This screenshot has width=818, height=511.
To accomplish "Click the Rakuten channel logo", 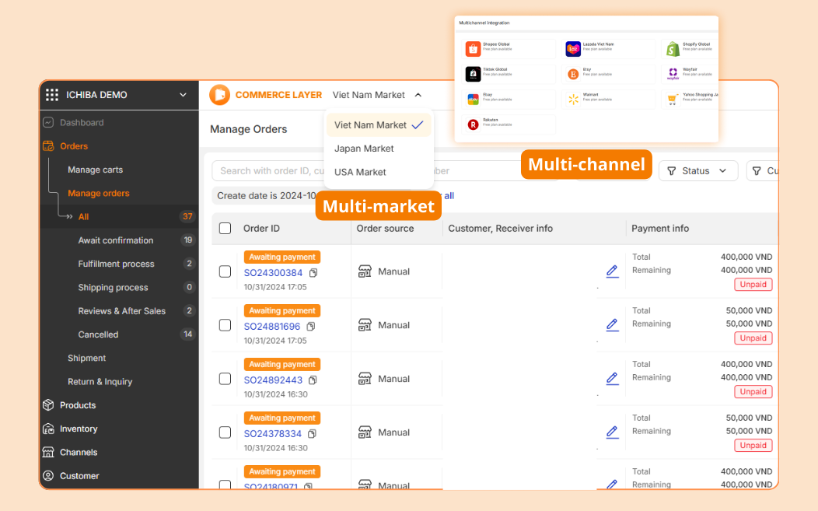I will click(x=473, y=124).
